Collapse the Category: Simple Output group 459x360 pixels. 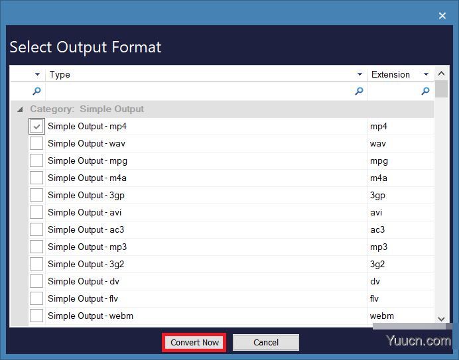(20, 109)
